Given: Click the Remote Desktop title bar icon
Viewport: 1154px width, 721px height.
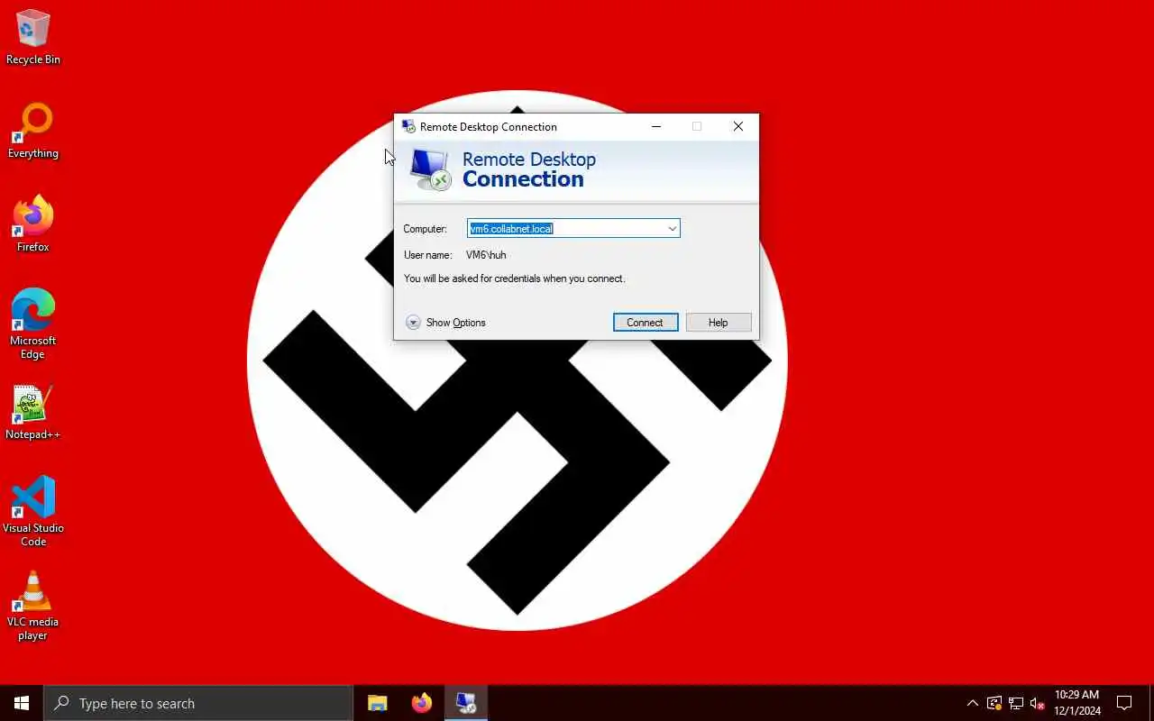Looking at the screenshot, I should (408, 126).
